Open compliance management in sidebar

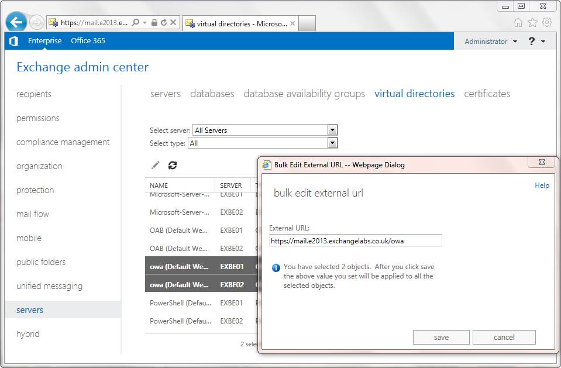point(63,142)
